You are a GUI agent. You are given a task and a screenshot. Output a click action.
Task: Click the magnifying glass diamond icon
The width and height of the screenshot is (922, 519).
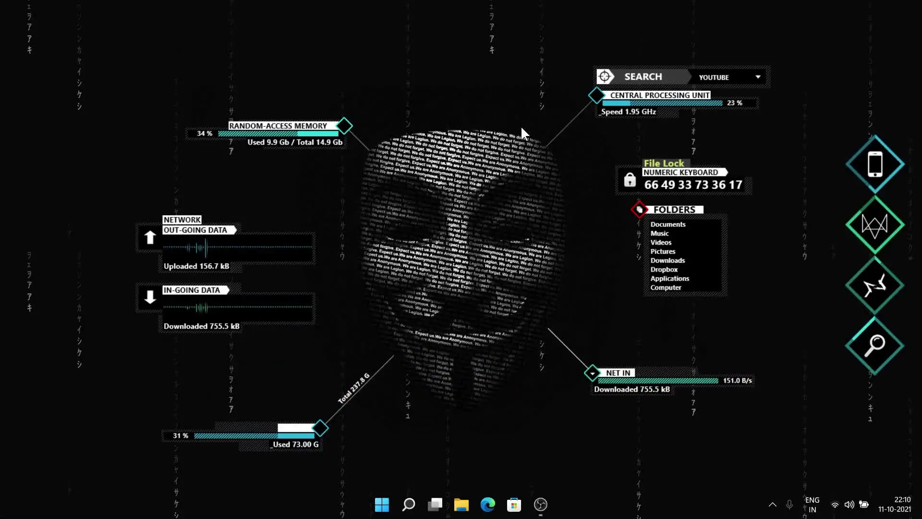[x=875, y=346]
